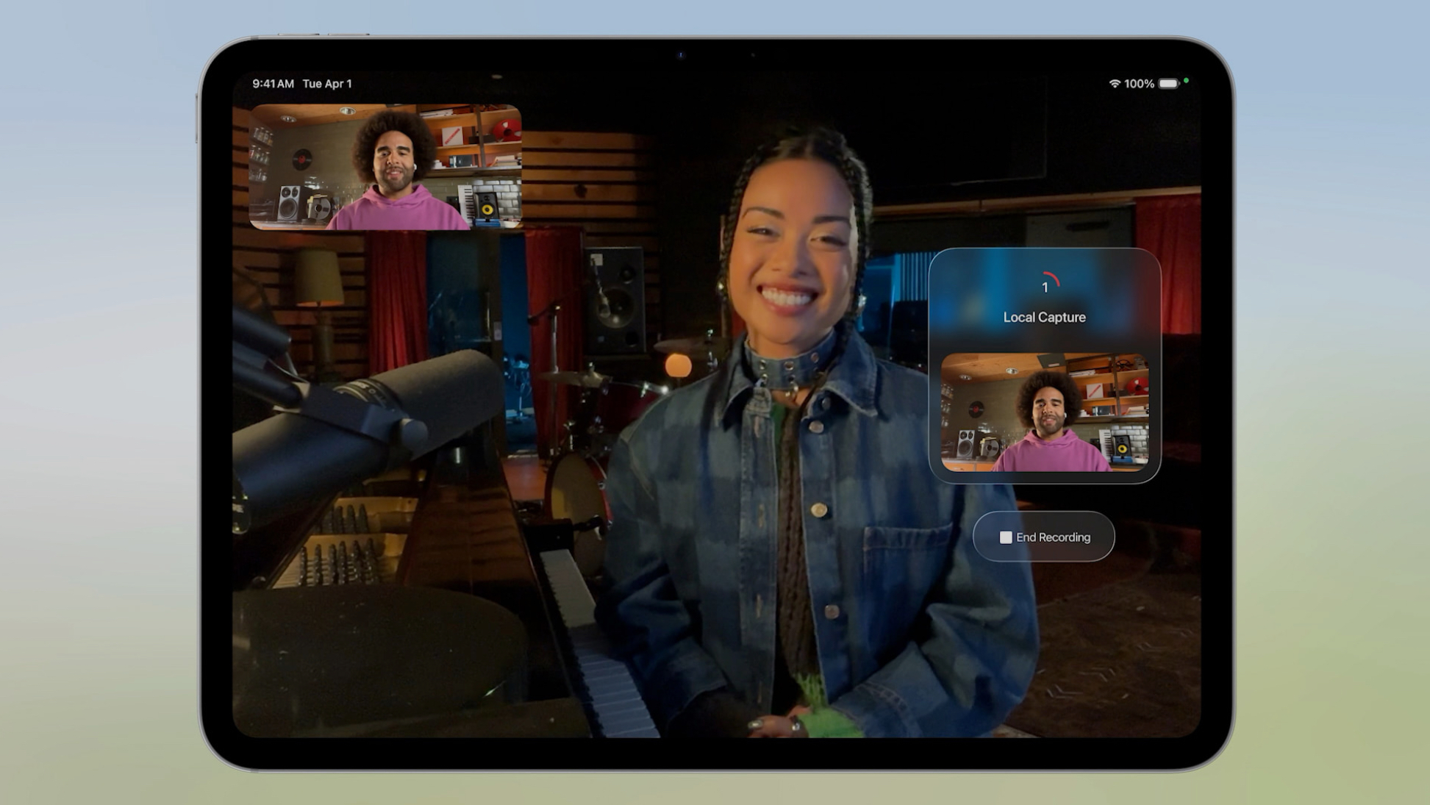Tap the green camera-in-use indicator dot
Screen dimensions: 1430x805
(1186, 81)
